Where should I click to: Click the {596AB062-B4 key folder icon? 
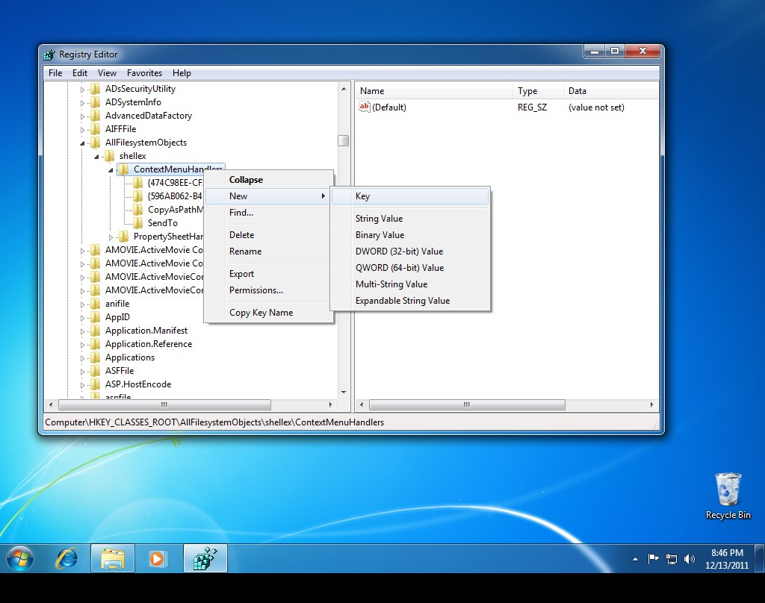pyautogui.click(x=138, y=196)
